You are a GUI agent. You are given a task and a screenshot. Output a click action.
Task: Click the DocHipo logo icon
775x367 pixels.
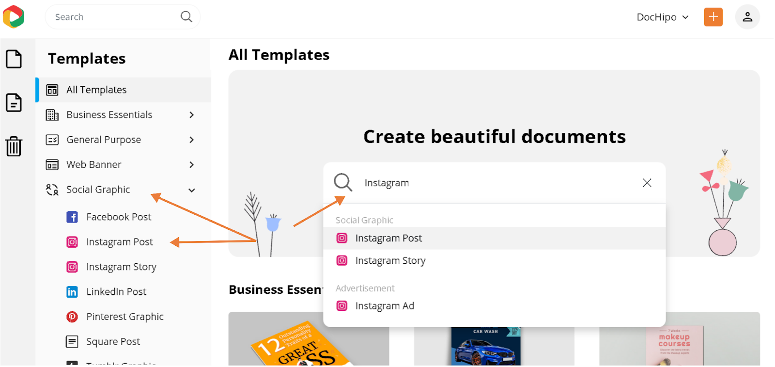click(14, 17)
